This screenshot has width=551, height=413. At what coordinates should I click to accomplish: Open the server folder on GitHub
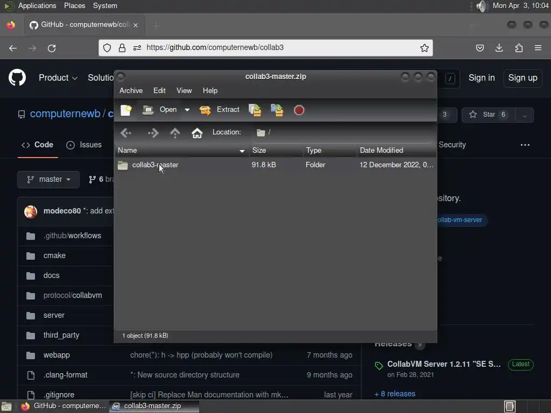[x=54, y=315]
